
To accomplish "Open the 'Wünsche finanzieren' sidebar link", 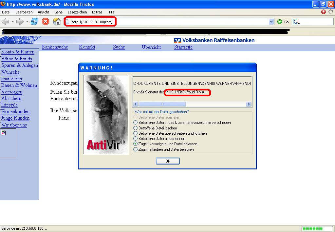I will (x=11, y=75).
